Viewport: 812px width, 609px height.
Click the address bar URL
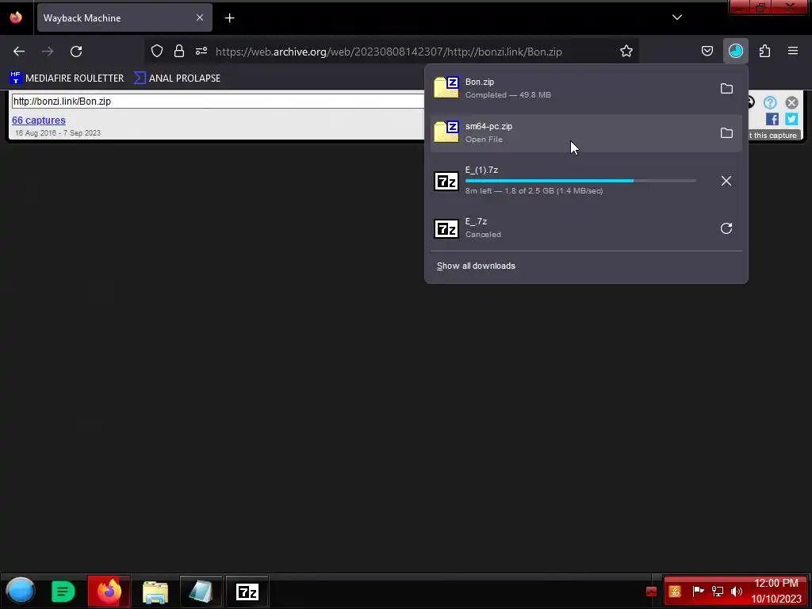[x=389, y=52]
